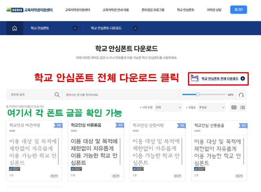Screen dimensions: 261x192
Task: Open the 교육저작권 안내 자료 menu
Action: point(116,10)
